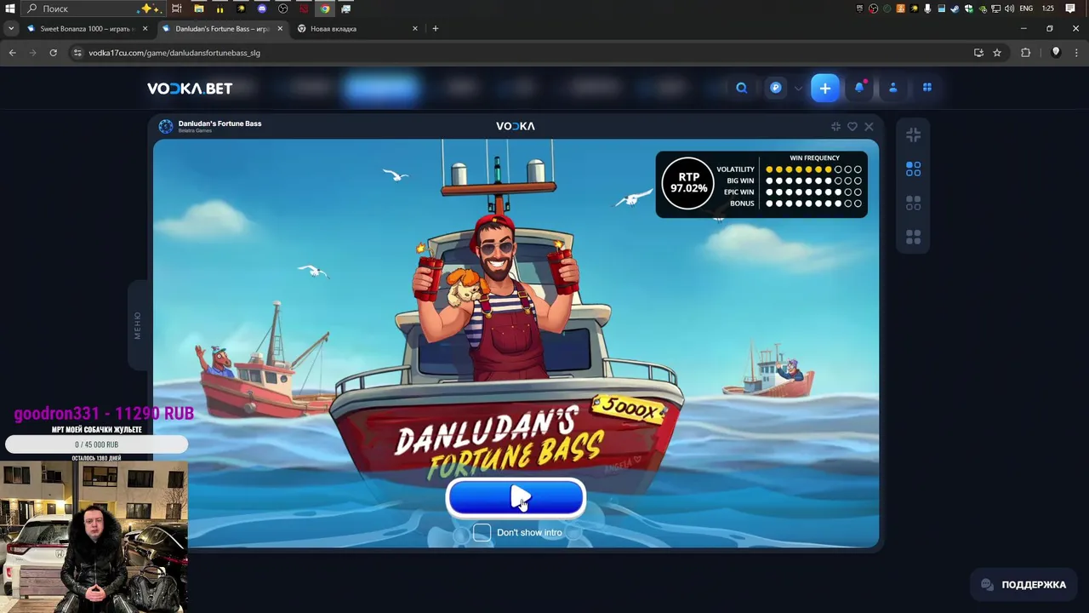Image resolution: width=1089 pixels, height=613 pixels.
Task: Click the blue plus deposit button
Action: click(x=825, y=88)
